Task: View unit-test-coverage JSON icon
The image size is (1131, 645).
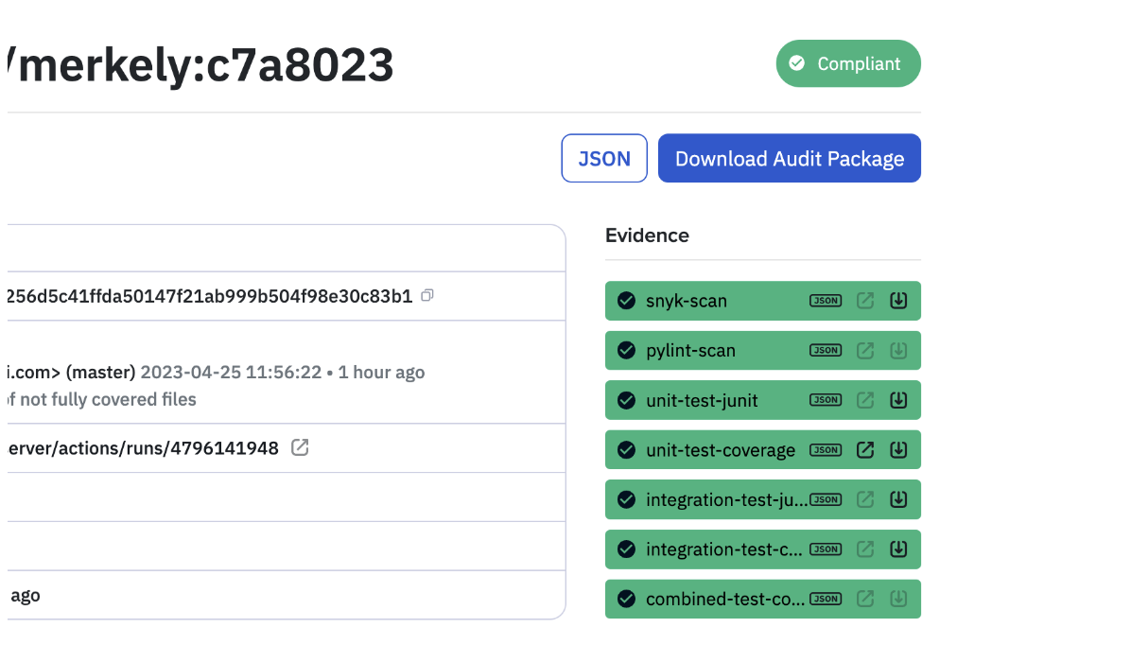Action: coord(826,450)
